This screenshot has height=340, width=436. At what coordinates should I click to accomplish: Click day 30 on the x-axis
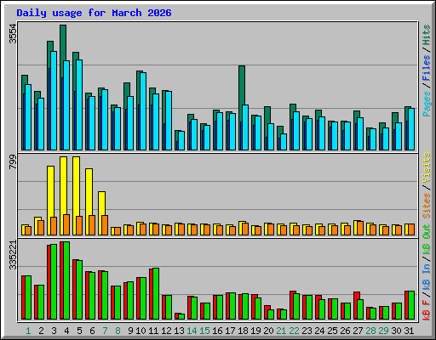[x=396, y=331]
